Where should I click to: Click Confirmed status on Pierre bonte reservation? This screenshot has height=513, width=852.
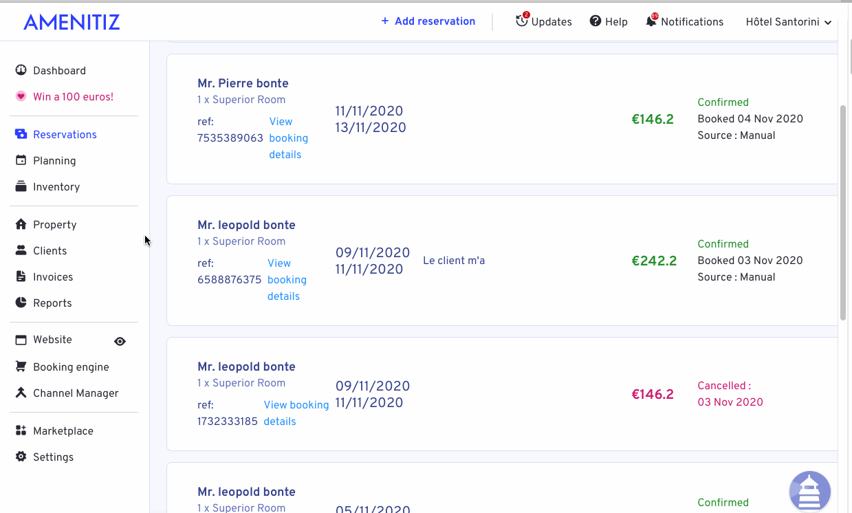pos(723,102)
